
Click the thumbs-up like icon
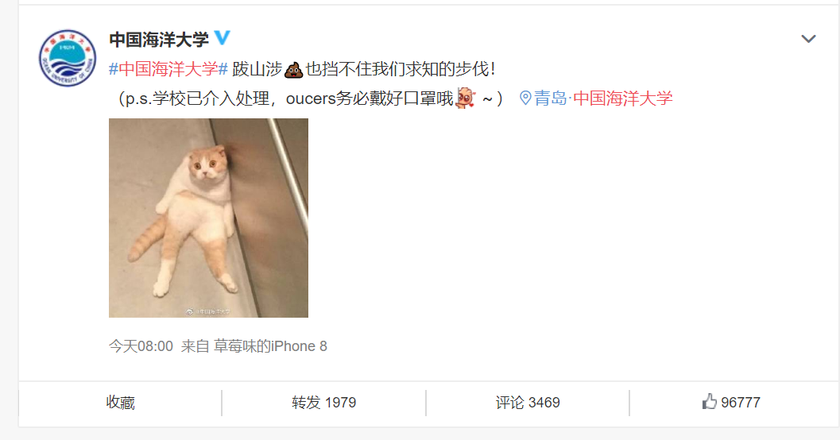[710, 401]
